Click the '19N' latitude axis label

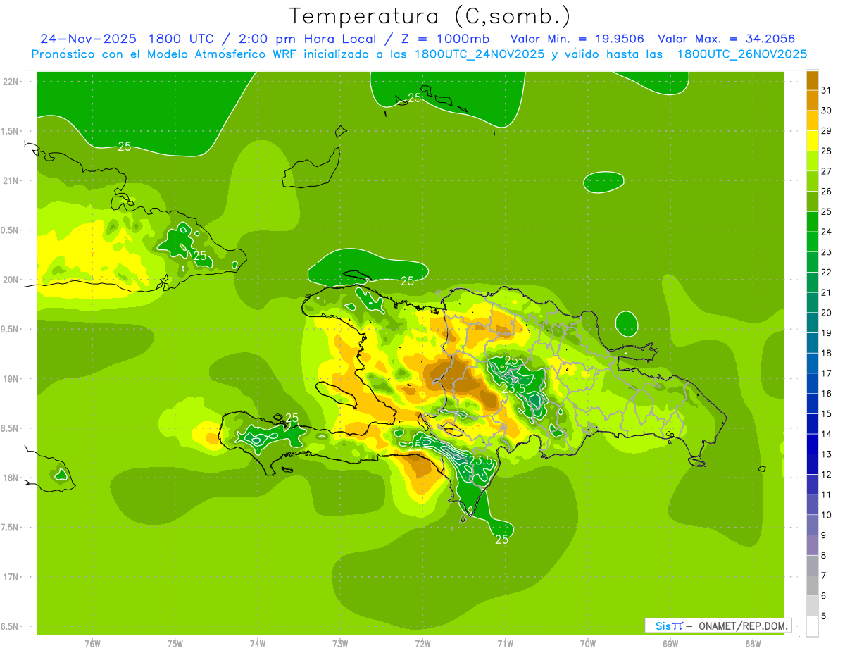pyautogui.click(x=11, y=379)
